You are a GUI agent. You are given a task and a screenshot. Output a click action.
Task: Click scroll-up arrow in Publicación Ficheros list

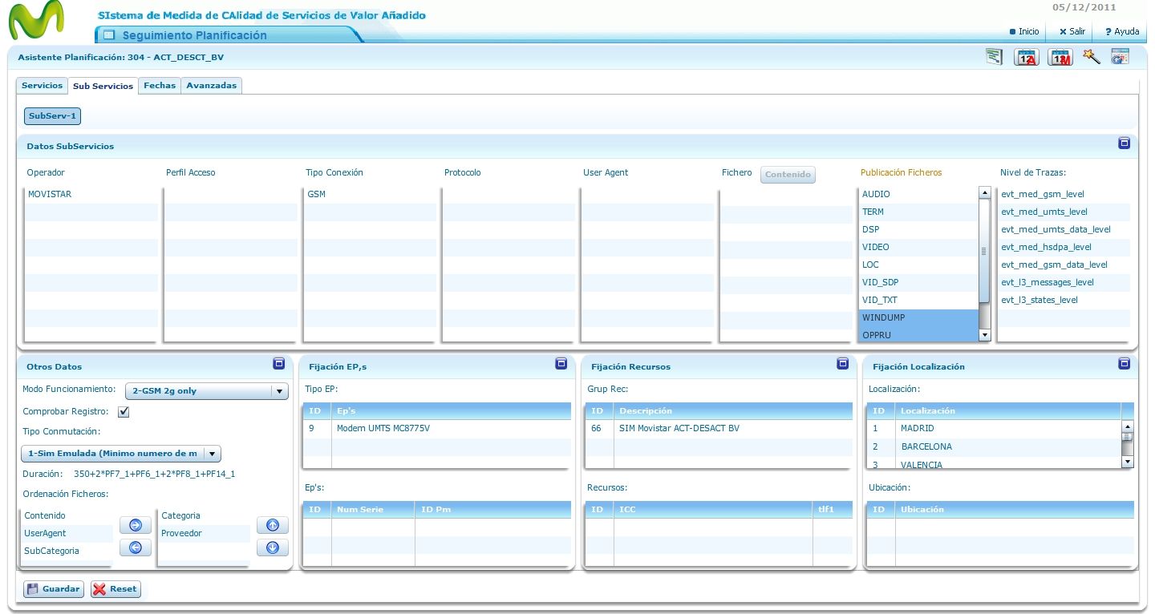pos(984,192)
